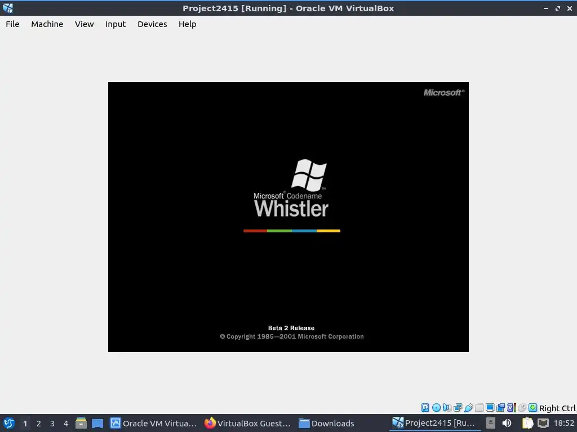The width and height of the screenshot is (577, 432).
Task: Click the recording status indicator icon
Action: tap(500, 407)
